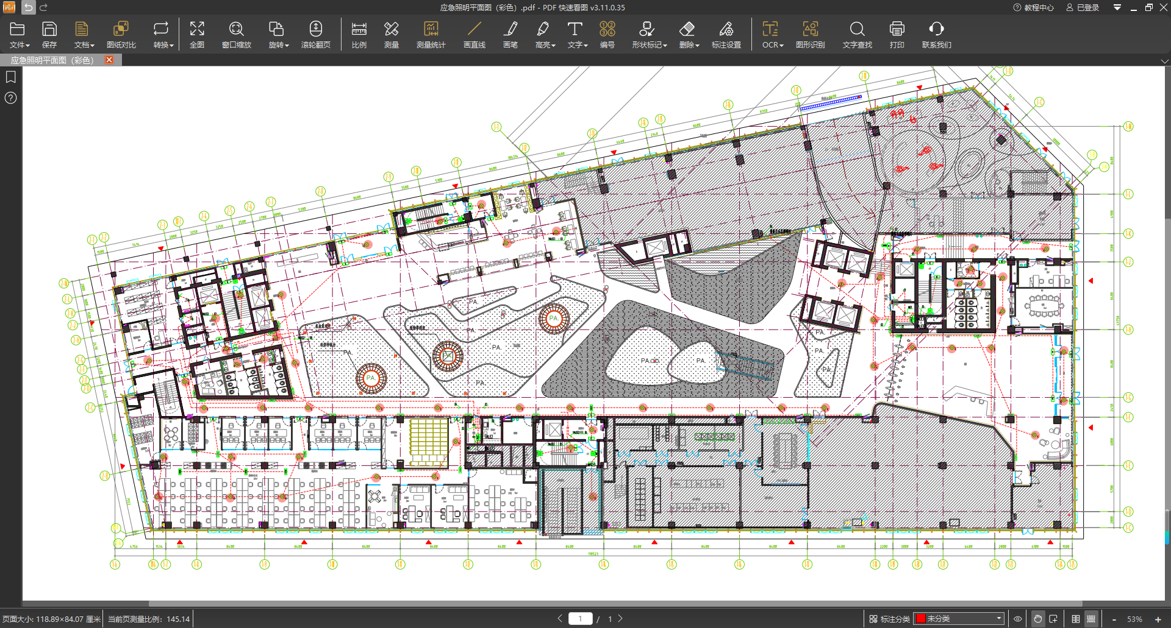Switch to two-page layout view

click(1076, 619)
